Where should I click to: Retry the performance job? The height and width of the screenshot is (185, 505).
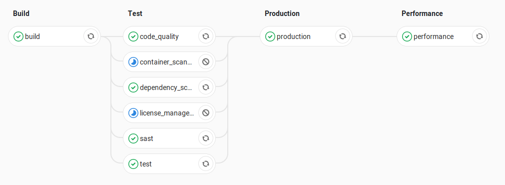(479, 36)
